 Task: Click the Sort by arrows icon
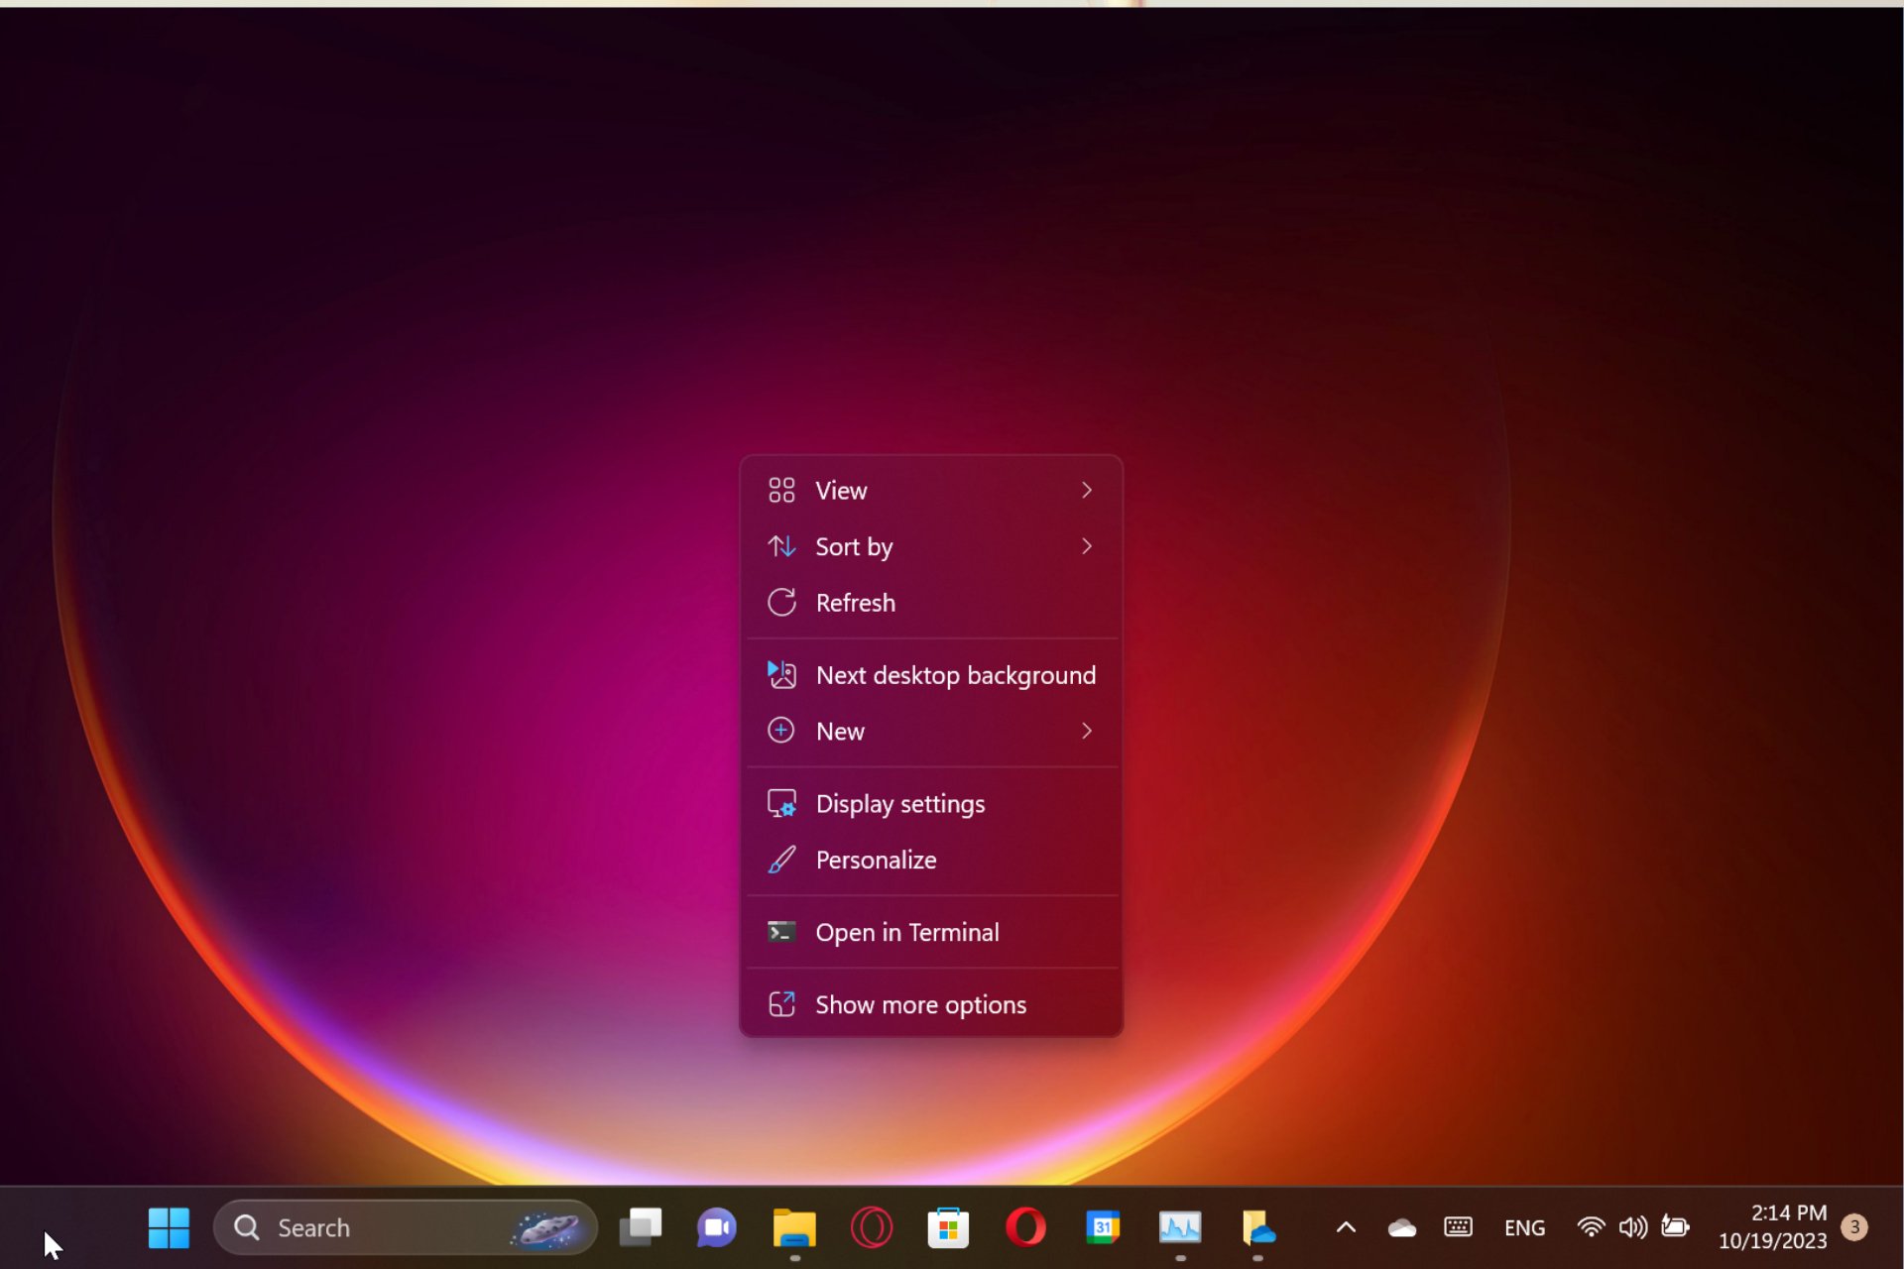pyautogui.click(x=781, y=546)
